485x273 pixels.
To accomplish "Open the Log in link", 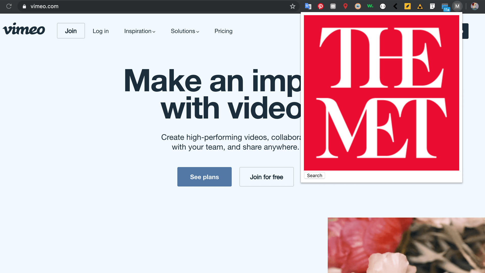I will pyautogui.click(x=101, y=31).
